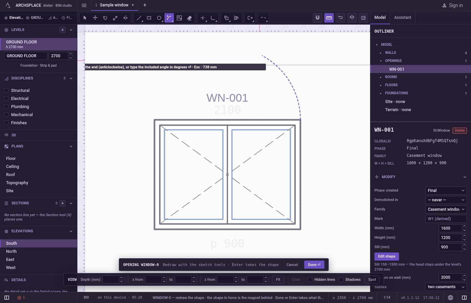Select the line drawing tool

click(139, 18)
